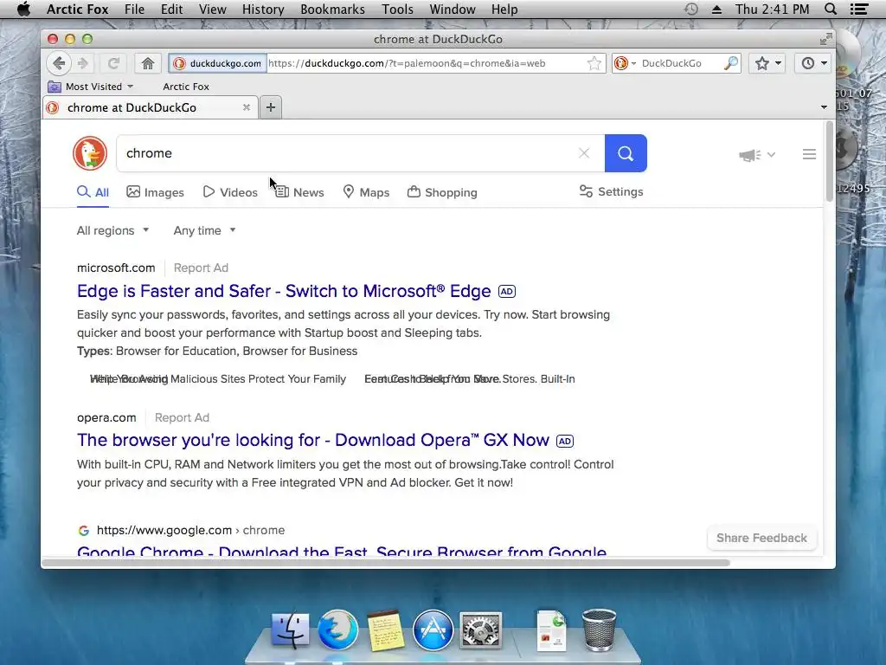Launch Arctic Fox from the dock

point(338,629)
